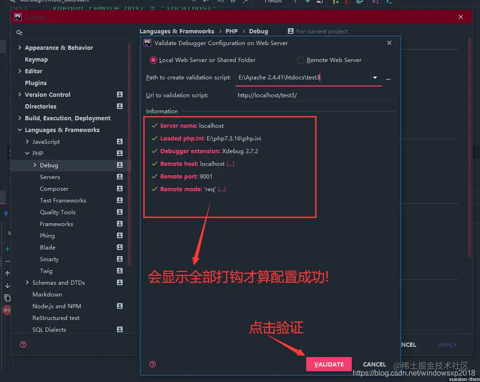480x382 pixels.
Task: Click project-level icon beside Composer
Action: click(x=120, y=189)
